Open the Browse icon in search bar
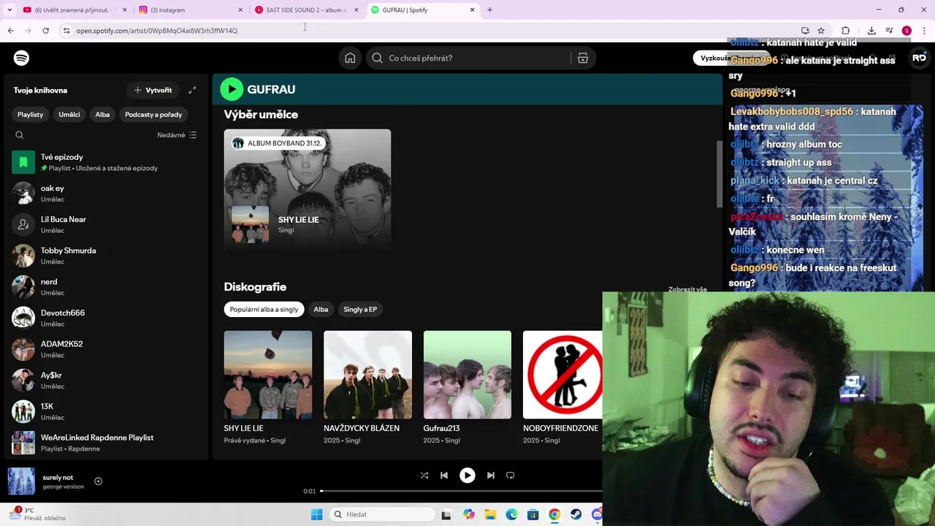Viewport: 935px width, 526px height. pos(583,58)
